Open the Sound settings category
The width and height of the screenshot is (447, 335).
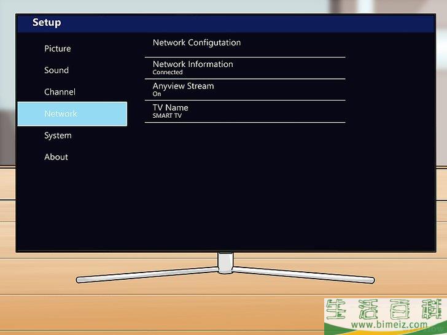pos(56,71)
